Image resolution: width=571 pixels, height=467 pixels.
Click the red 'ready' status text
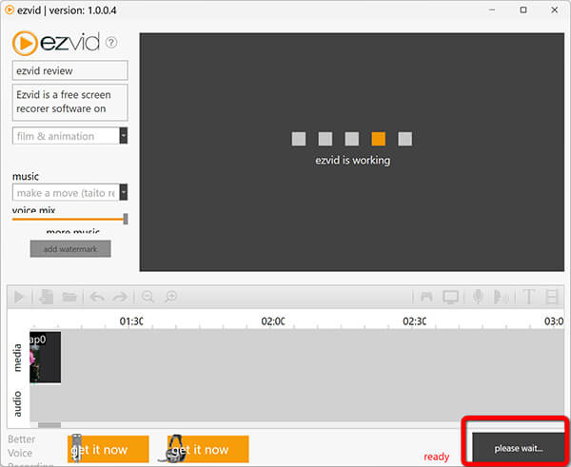click(x=436, y=457)
